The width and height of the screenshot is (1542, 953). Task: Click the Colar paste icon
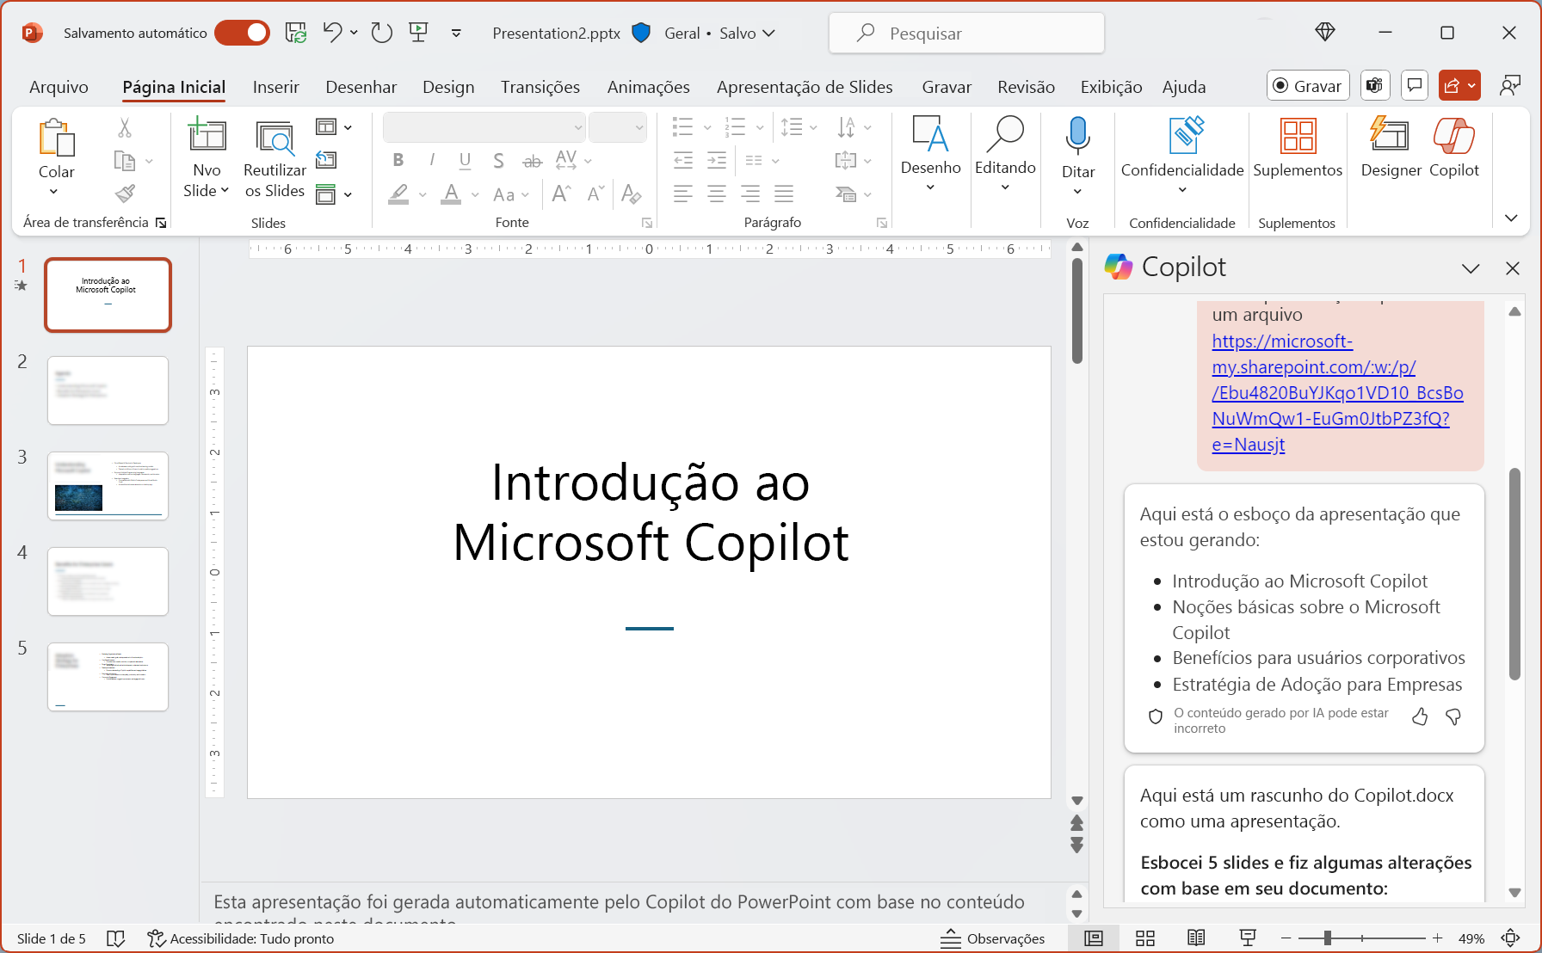pos(57,138)
